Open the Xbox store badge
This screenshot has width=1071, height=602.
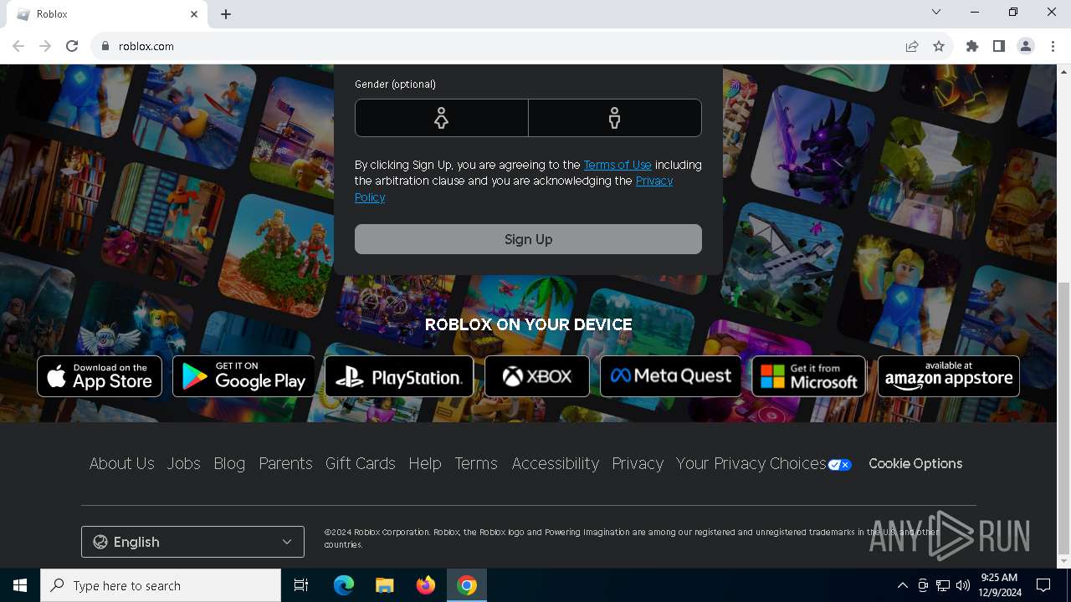pyautogui.click(x=536, y=376)
